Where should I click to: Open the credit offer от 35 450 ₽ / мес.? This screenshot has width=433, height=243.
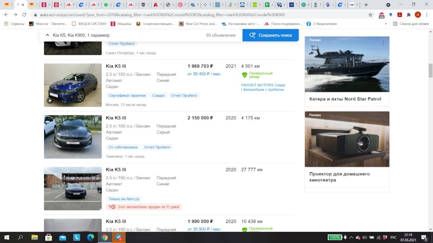pyautogui.click(x=204, y=74)
